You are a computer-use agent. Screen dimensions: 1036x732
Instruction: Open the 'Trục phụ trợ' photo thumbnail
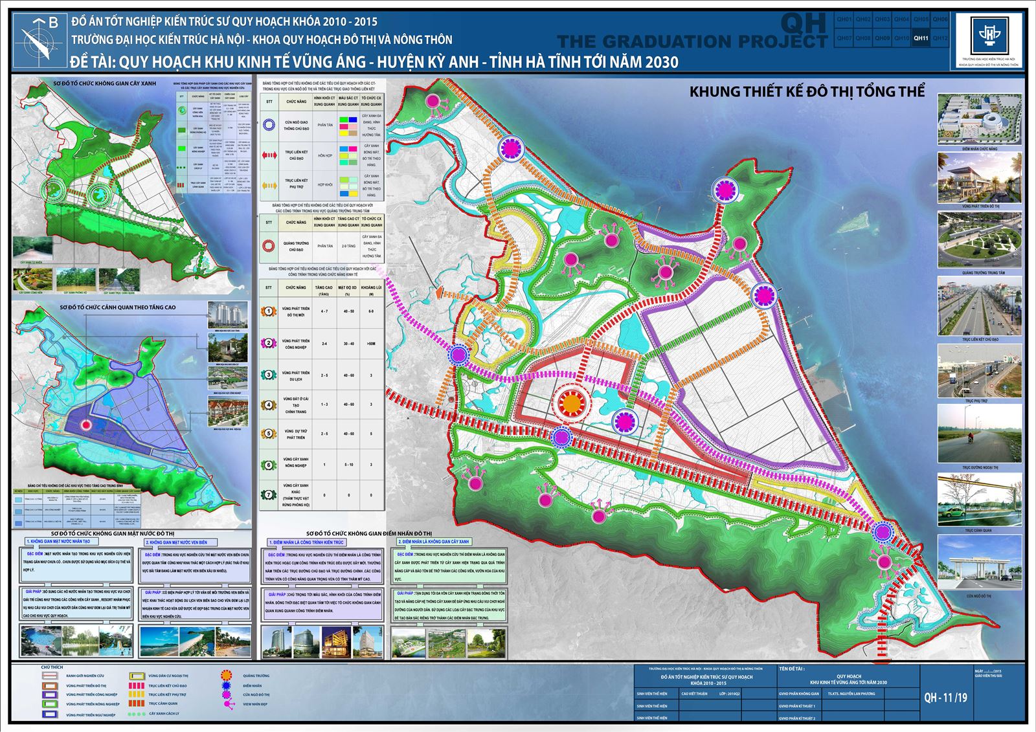tap(980, 371)
